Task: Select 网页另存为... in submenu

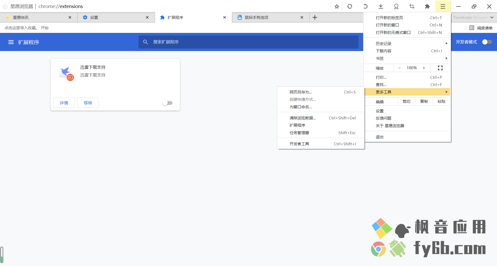Action: point(321,92)
